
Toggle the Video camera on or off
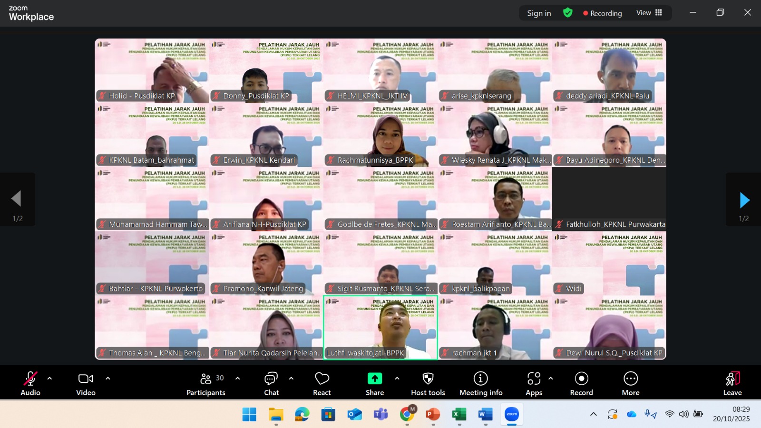point(86,383)
